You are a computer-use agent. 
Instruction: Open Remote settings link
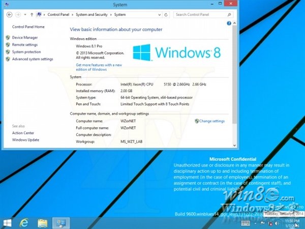click(25, 45)
